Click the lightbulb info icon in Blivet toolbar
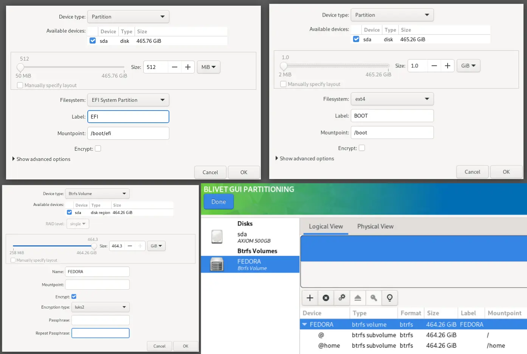Viewport: 527px width, 354px height. point(390,298)
